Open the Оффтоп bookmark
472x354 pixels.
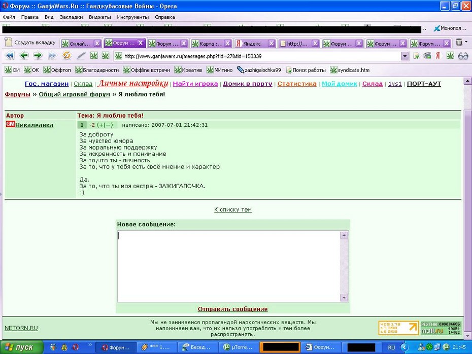pos(57,70)
